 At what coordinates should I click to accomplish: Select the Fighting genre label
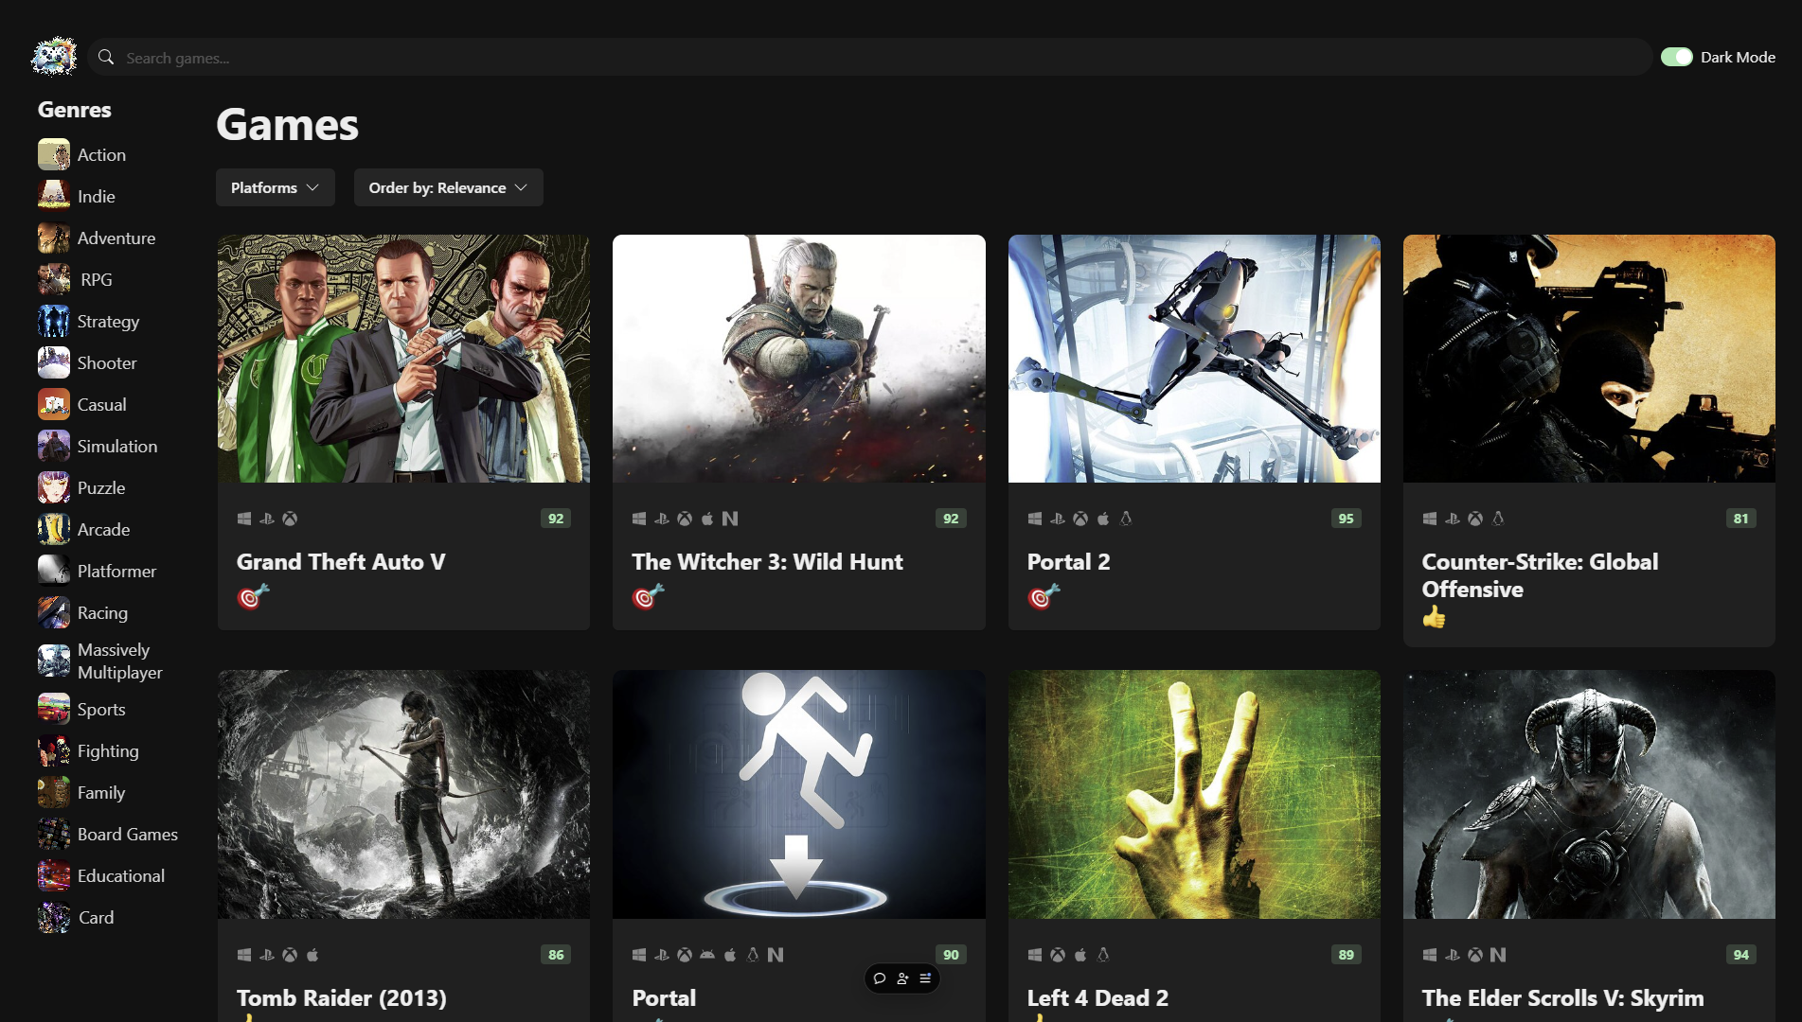[108, 750]
